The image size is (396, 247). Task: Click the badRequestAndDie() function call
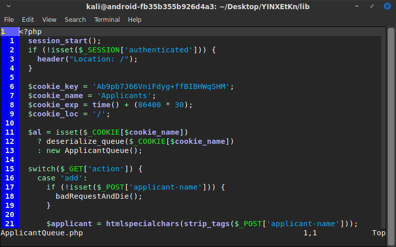pyautogui.click(x=99, y=196)
